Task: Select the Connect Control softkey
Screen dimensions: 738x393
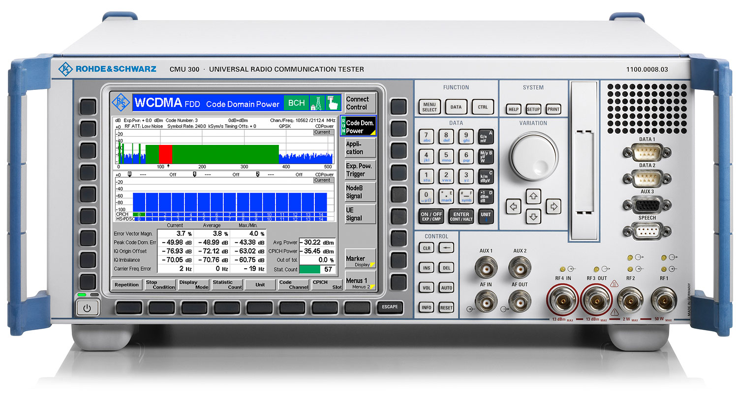Action: (361, 103)
